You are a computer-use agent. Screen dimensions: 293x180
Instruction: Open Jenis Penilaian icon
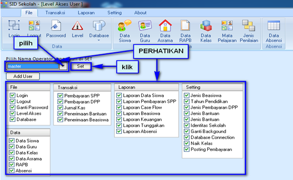pos(249,25)
